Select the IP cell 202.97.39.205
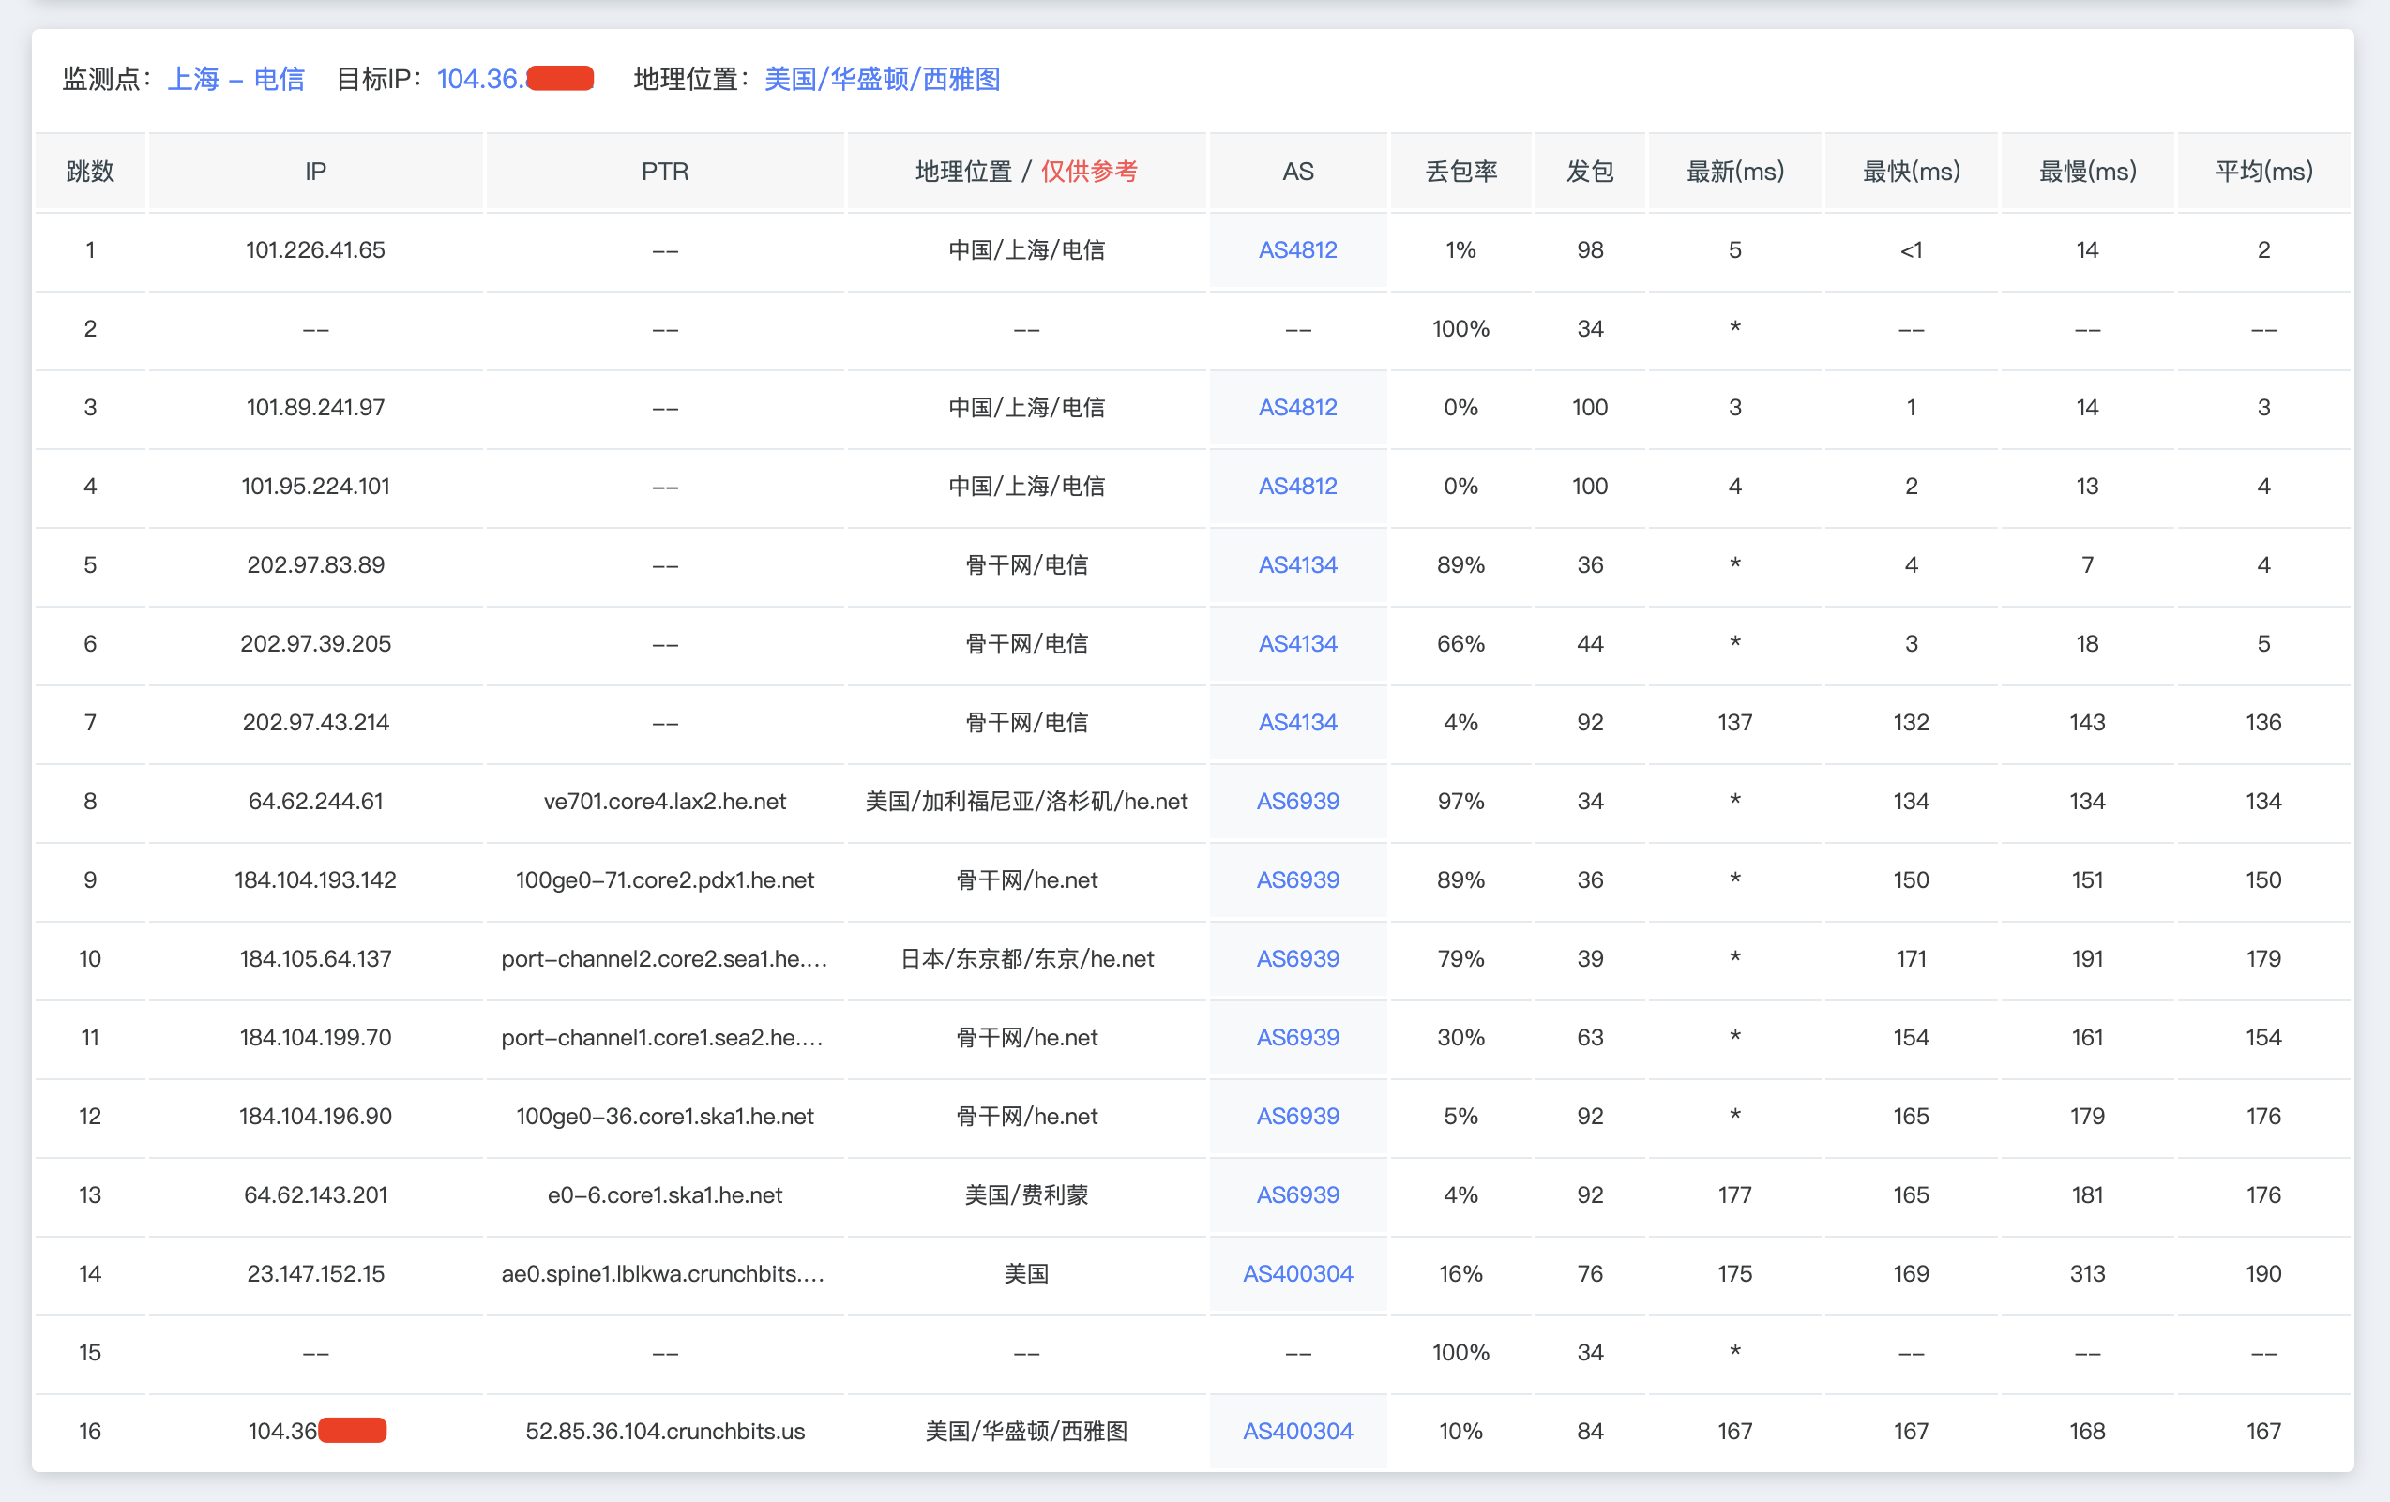Screen dimensions: 2390x1502 point(315,644)
